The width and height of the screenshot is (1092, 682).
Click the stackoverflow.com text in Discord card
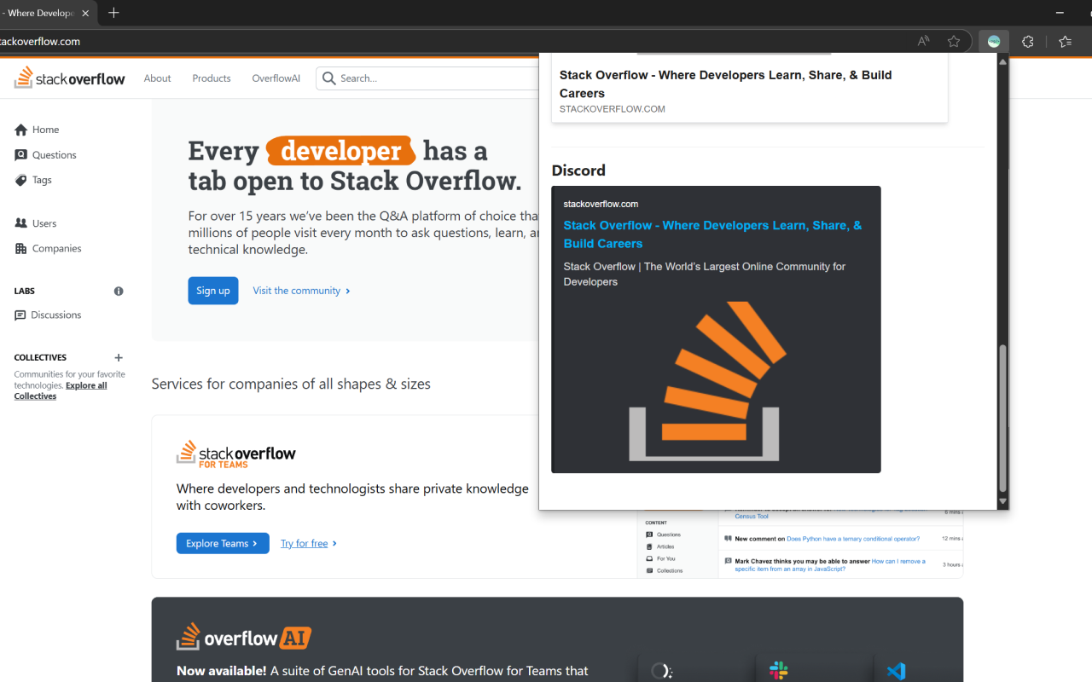tap(601, 204)
